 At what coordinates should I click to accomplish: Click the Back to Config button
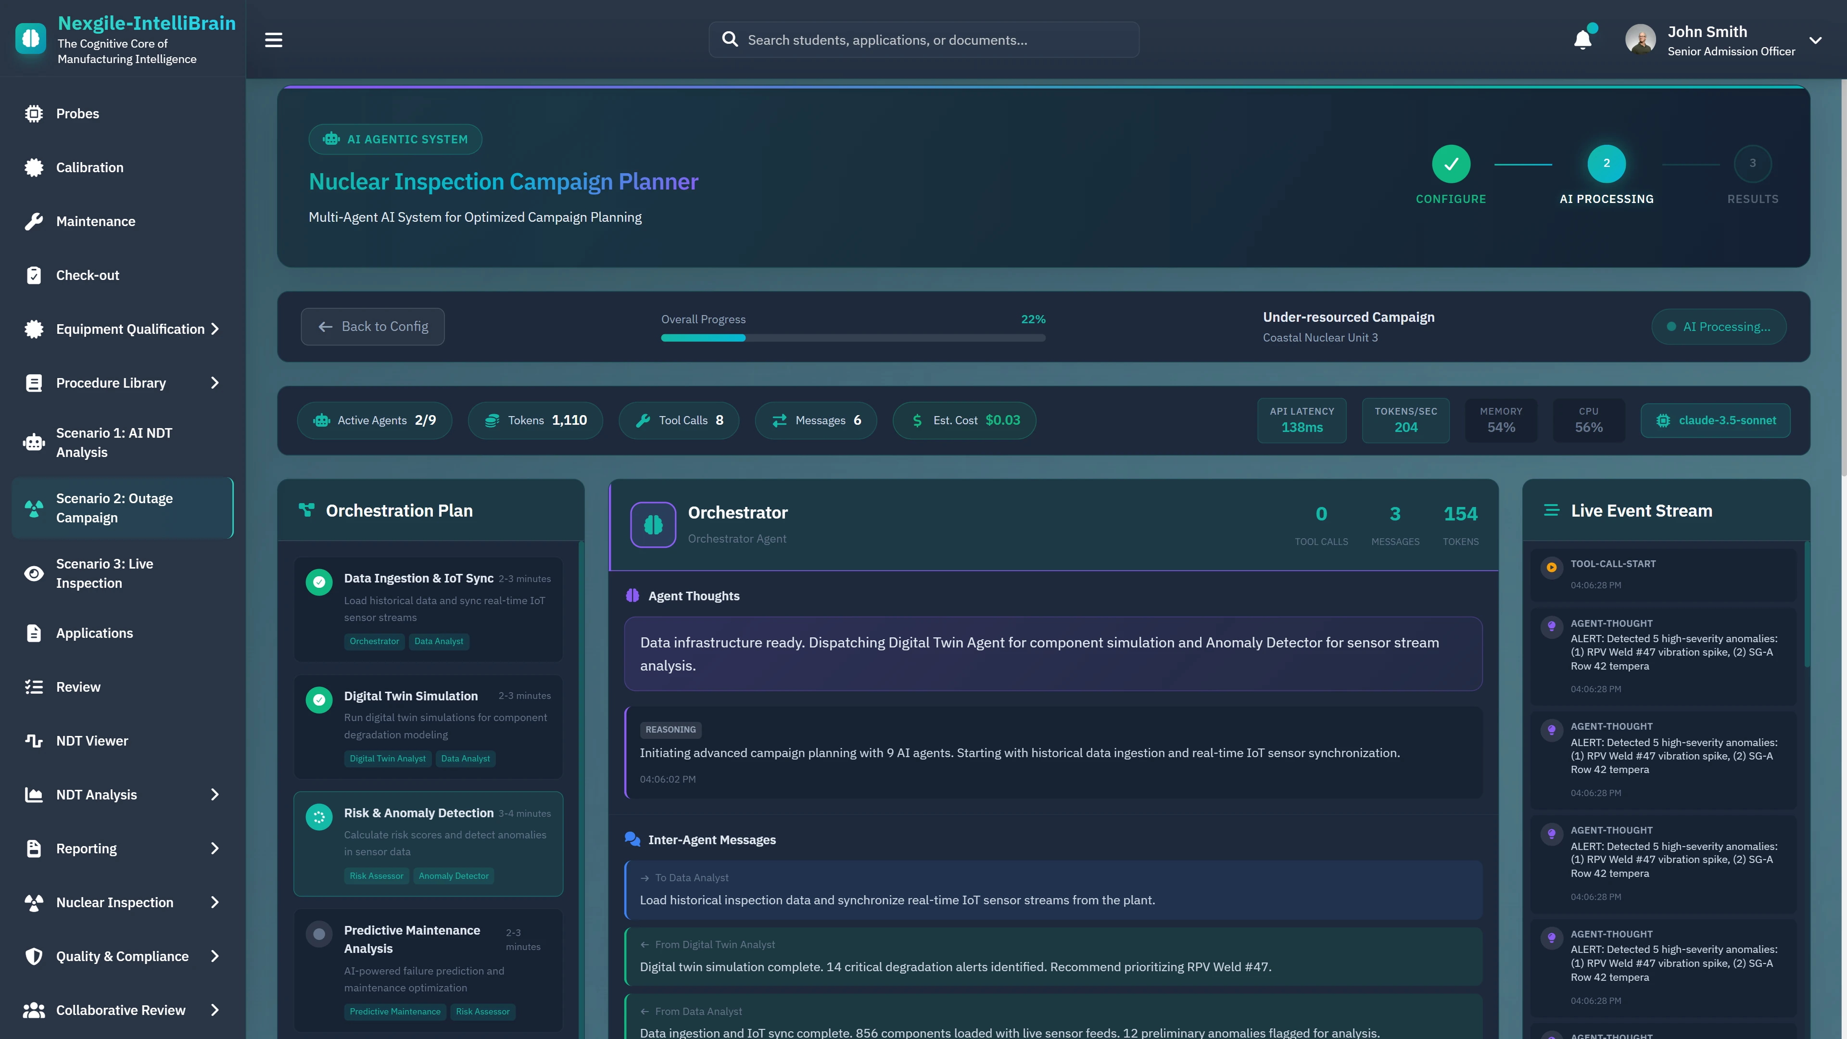click(372, 326)
